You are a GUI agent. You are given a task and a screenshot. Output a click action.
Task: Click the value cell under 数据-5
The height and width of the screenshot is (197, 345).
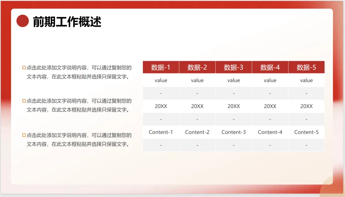306,80
